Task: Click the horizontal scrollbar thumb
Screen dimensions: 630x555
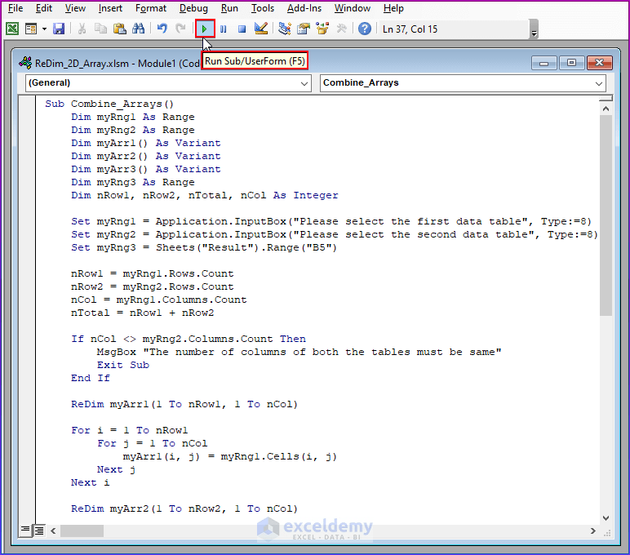Action: coord(82,531)
